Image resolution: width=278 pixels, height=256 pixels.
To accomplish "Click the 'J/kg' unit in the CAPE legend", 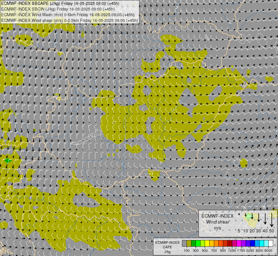I will pos(167,252).
